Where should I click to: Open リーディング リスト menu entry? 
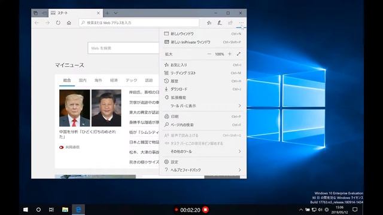(x=203, y=73)
